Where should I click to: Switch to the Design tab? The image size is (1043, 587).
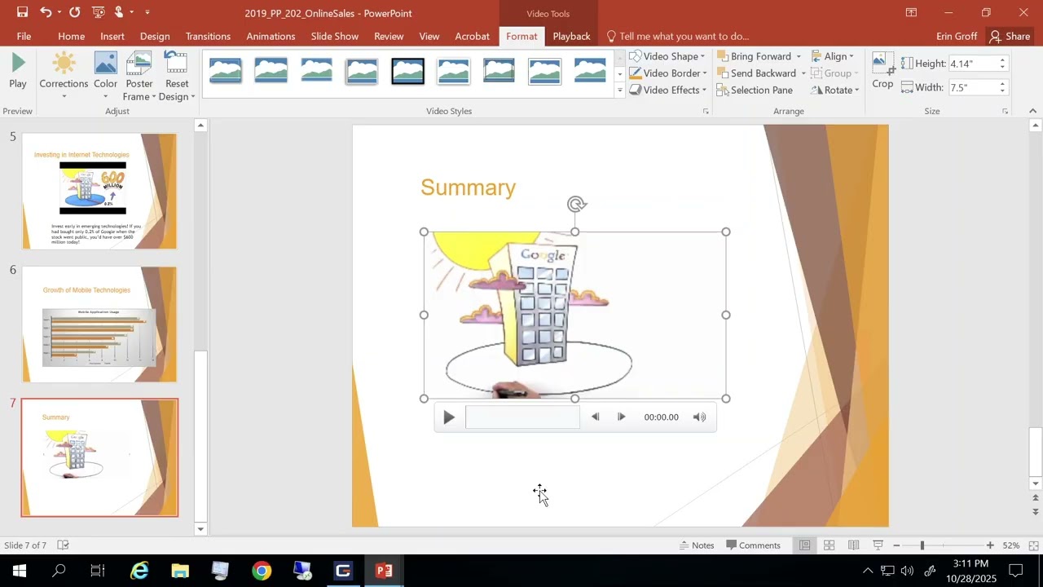pos(155,36)
